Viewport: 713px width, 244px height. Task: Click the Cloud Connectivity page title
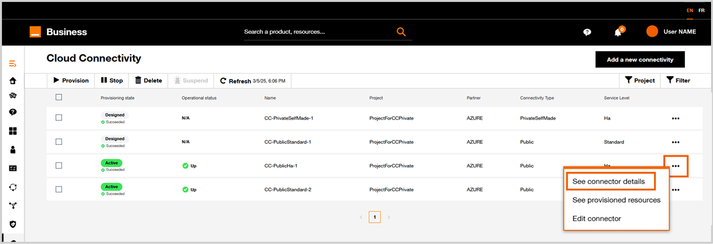pos(93,58)
